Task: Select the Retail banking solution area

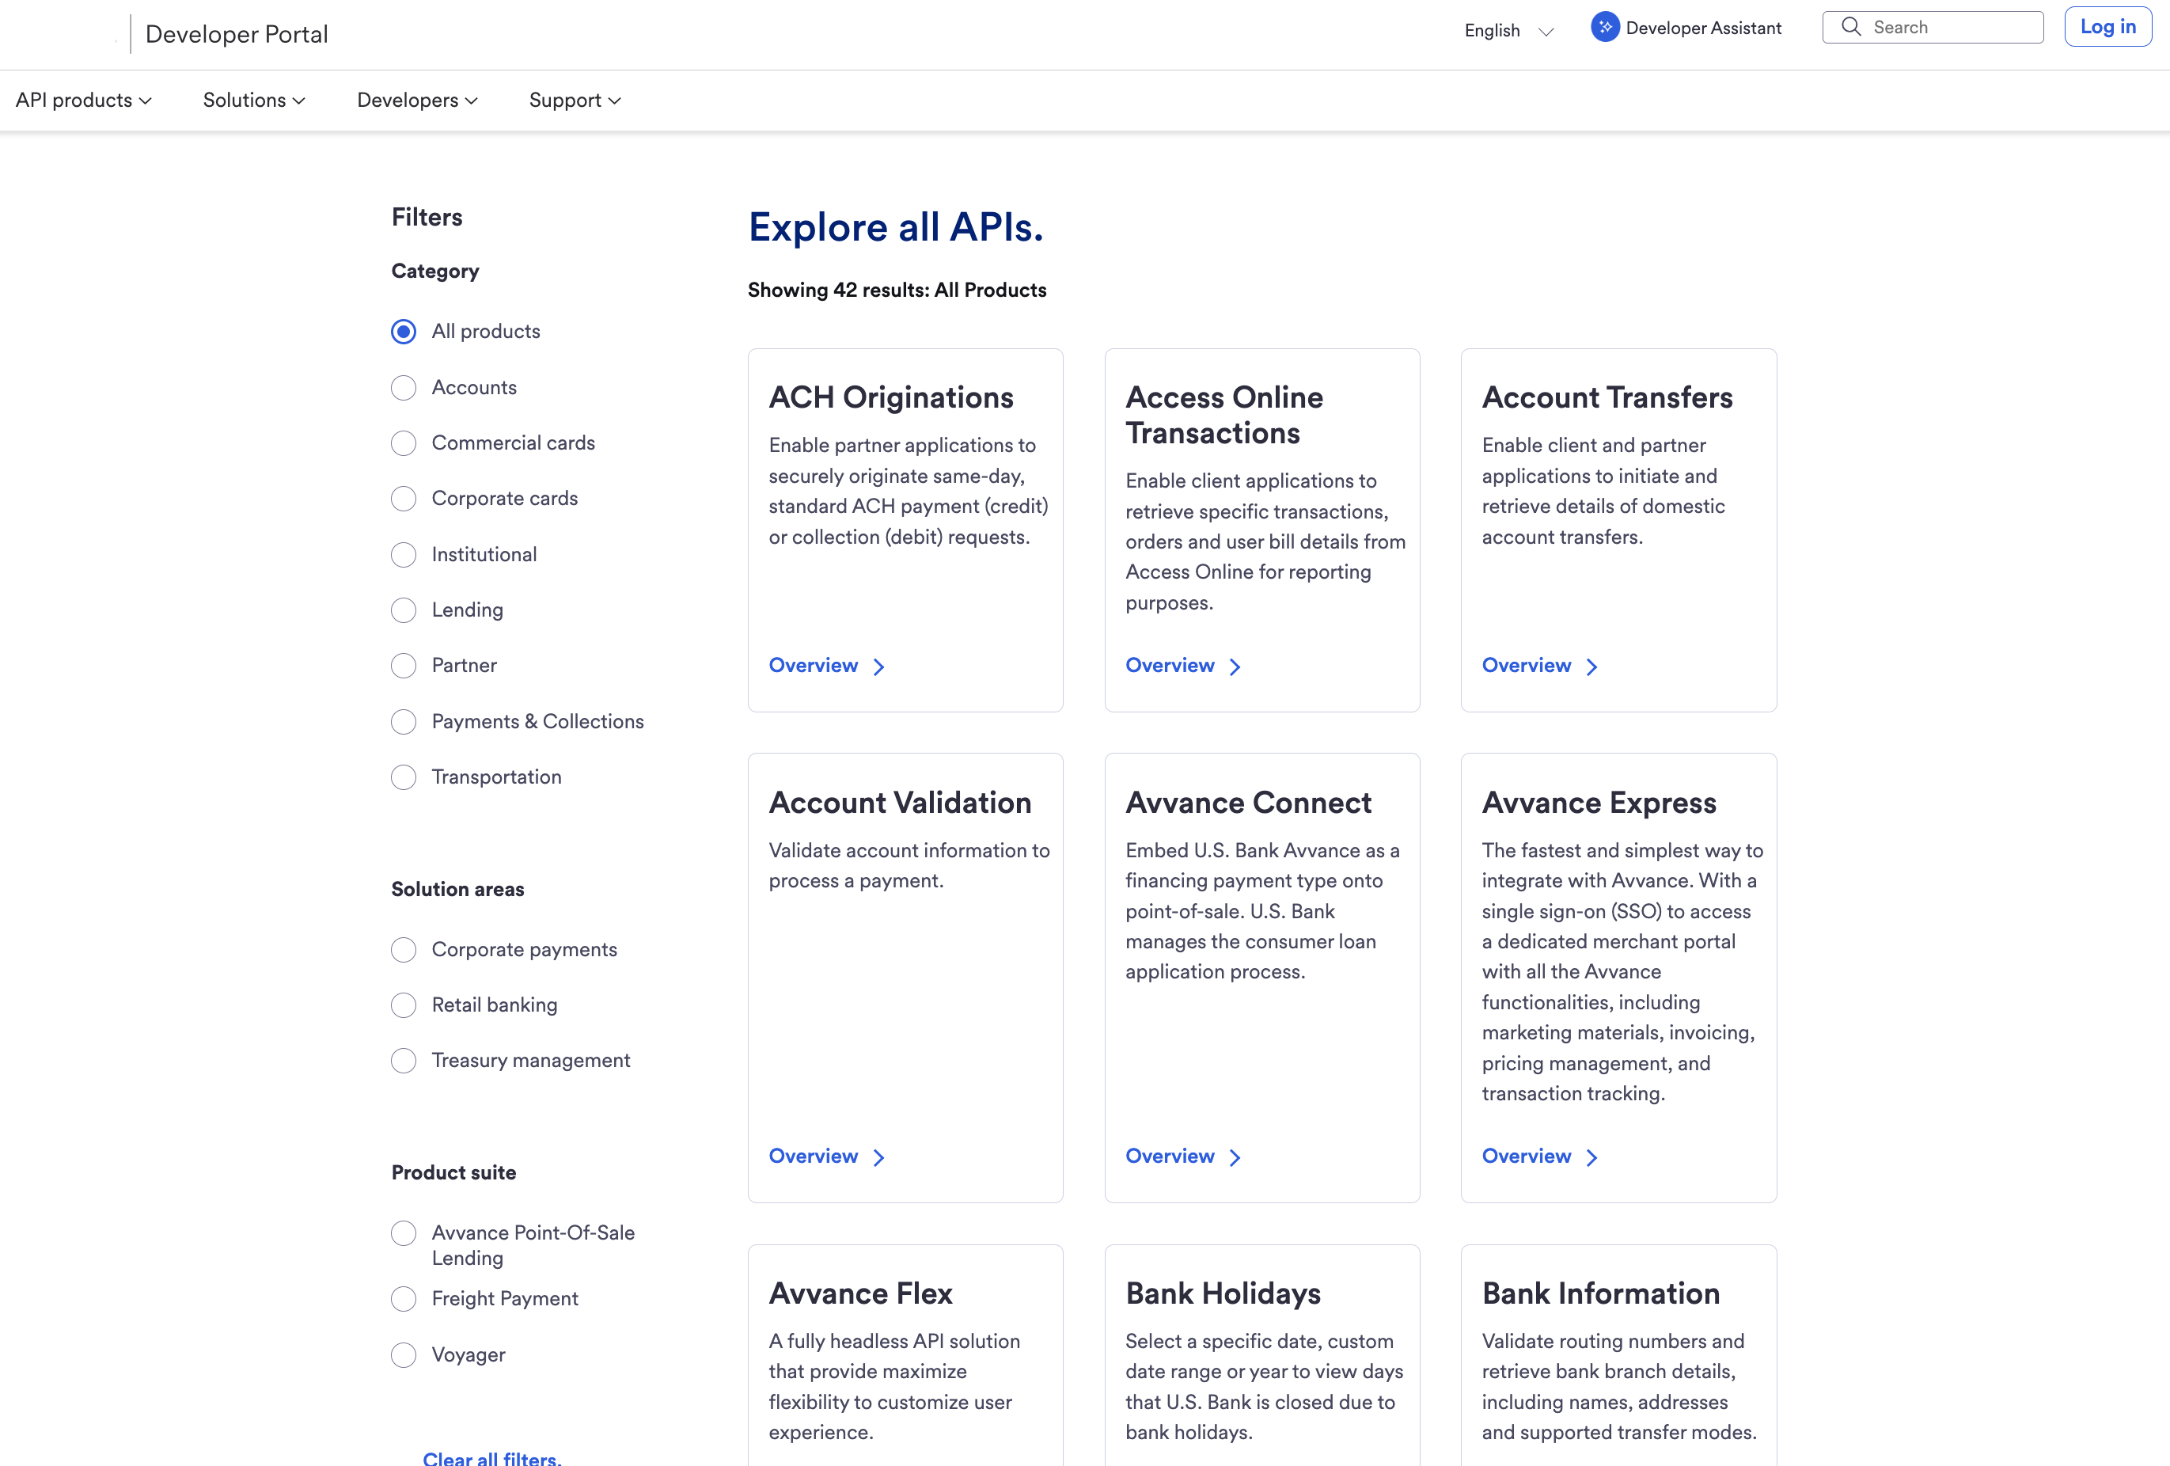Action: (404, 1005)
